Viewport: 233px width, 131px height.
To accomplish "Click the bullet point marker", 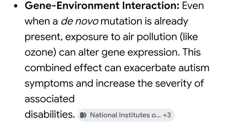I will (x=16, y=6).
